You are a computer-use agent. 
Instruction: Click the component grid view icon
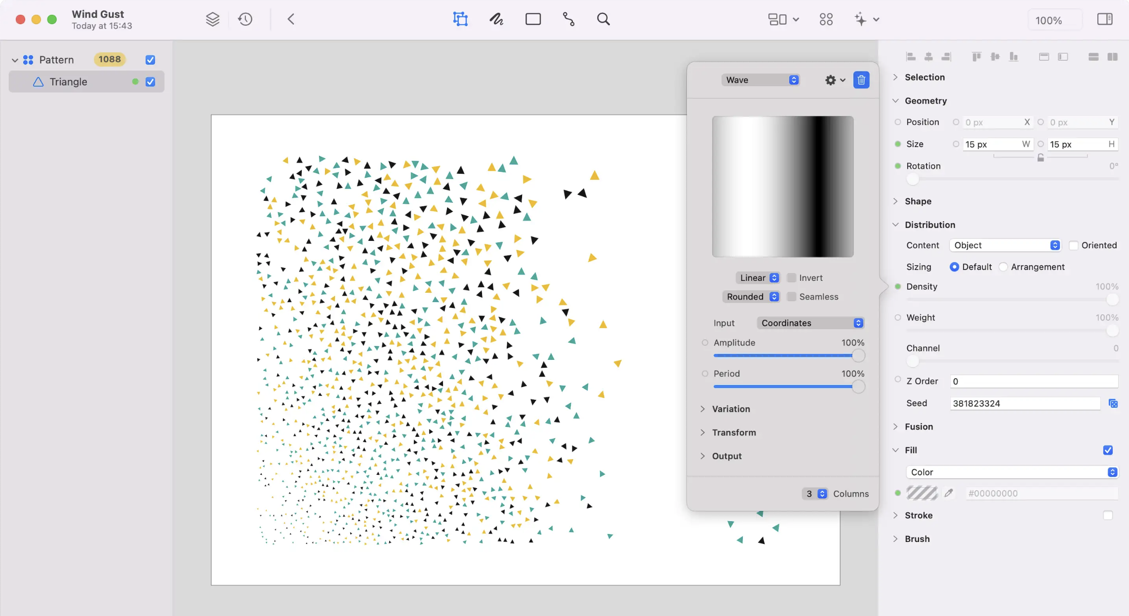click(825, 19)
